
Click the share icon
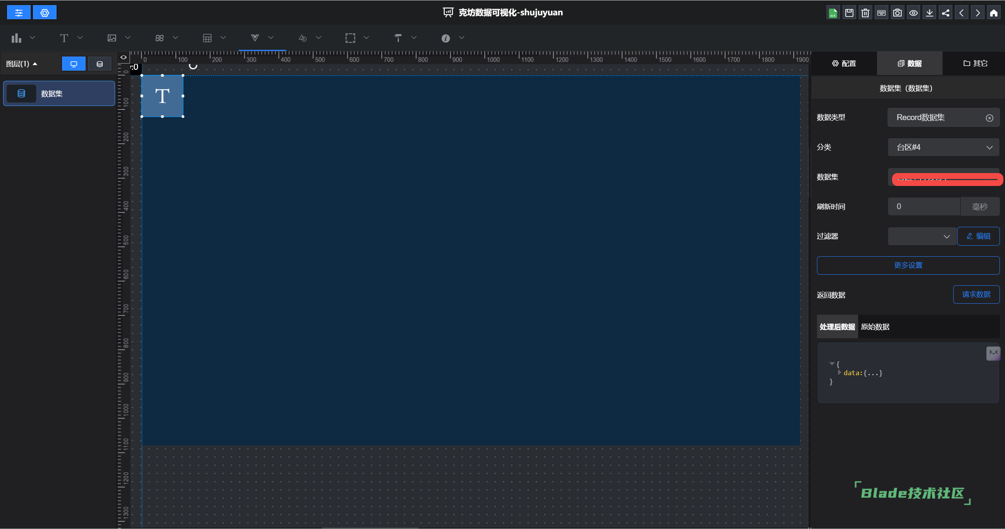[946, 13]
